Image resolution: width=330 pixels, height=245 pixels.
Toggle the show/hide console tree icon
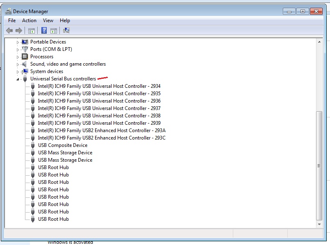click(32, 31)
